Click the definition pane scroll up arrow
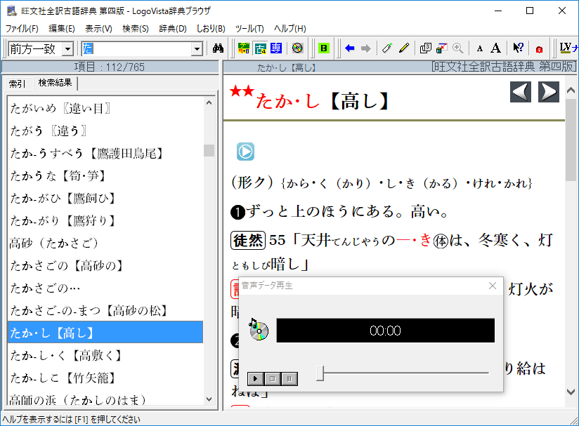The width and height of the screenshot is (579, 426). coord(571,91)
